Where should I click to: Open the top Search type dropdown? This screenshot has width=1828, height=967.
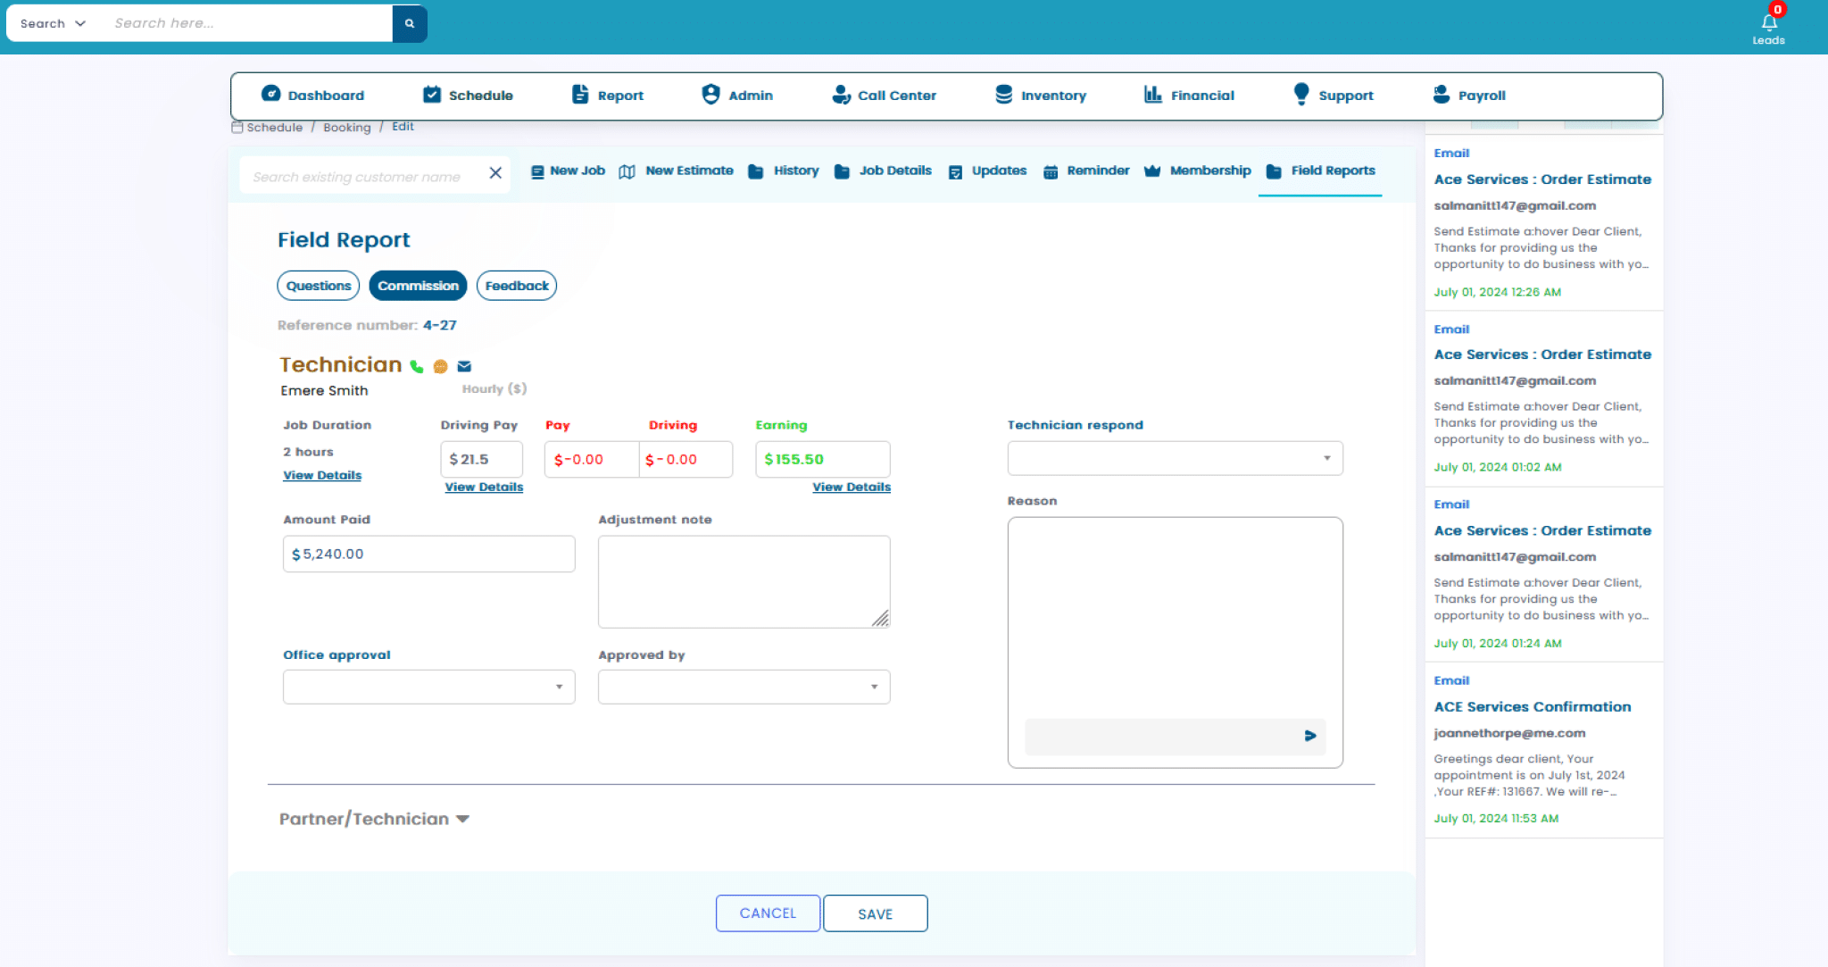click(x=53, y=24)
